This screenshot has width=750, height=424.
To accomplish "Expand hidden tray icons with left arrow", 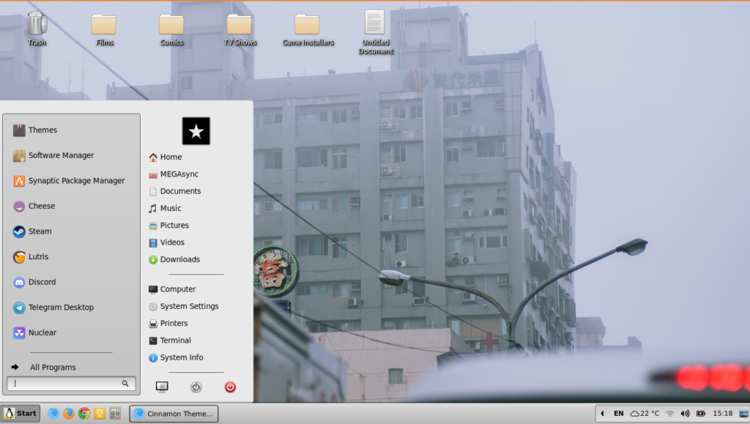I will (603, 414).
